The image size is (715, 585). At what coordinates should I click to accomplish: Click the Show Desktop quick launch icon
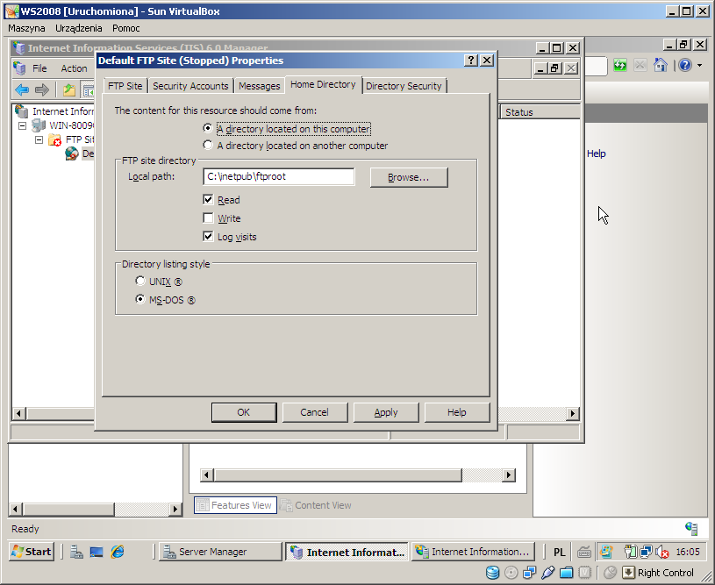(97, 552)
